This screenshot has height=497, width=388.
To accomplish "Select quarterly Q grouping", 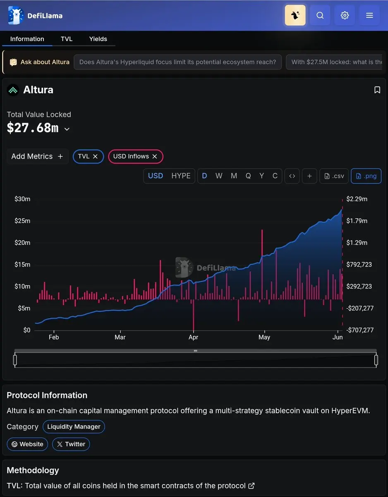I will pyautogui.click(x=248, y=176).
